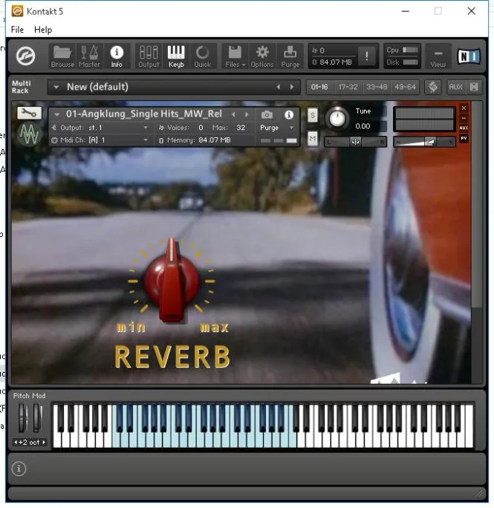
Task: Open the Quick-Load browser
Action: click(203, 56)
